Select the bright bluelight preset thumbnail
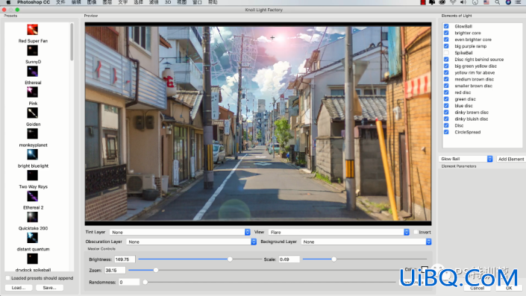 click(x=33, y=154)
